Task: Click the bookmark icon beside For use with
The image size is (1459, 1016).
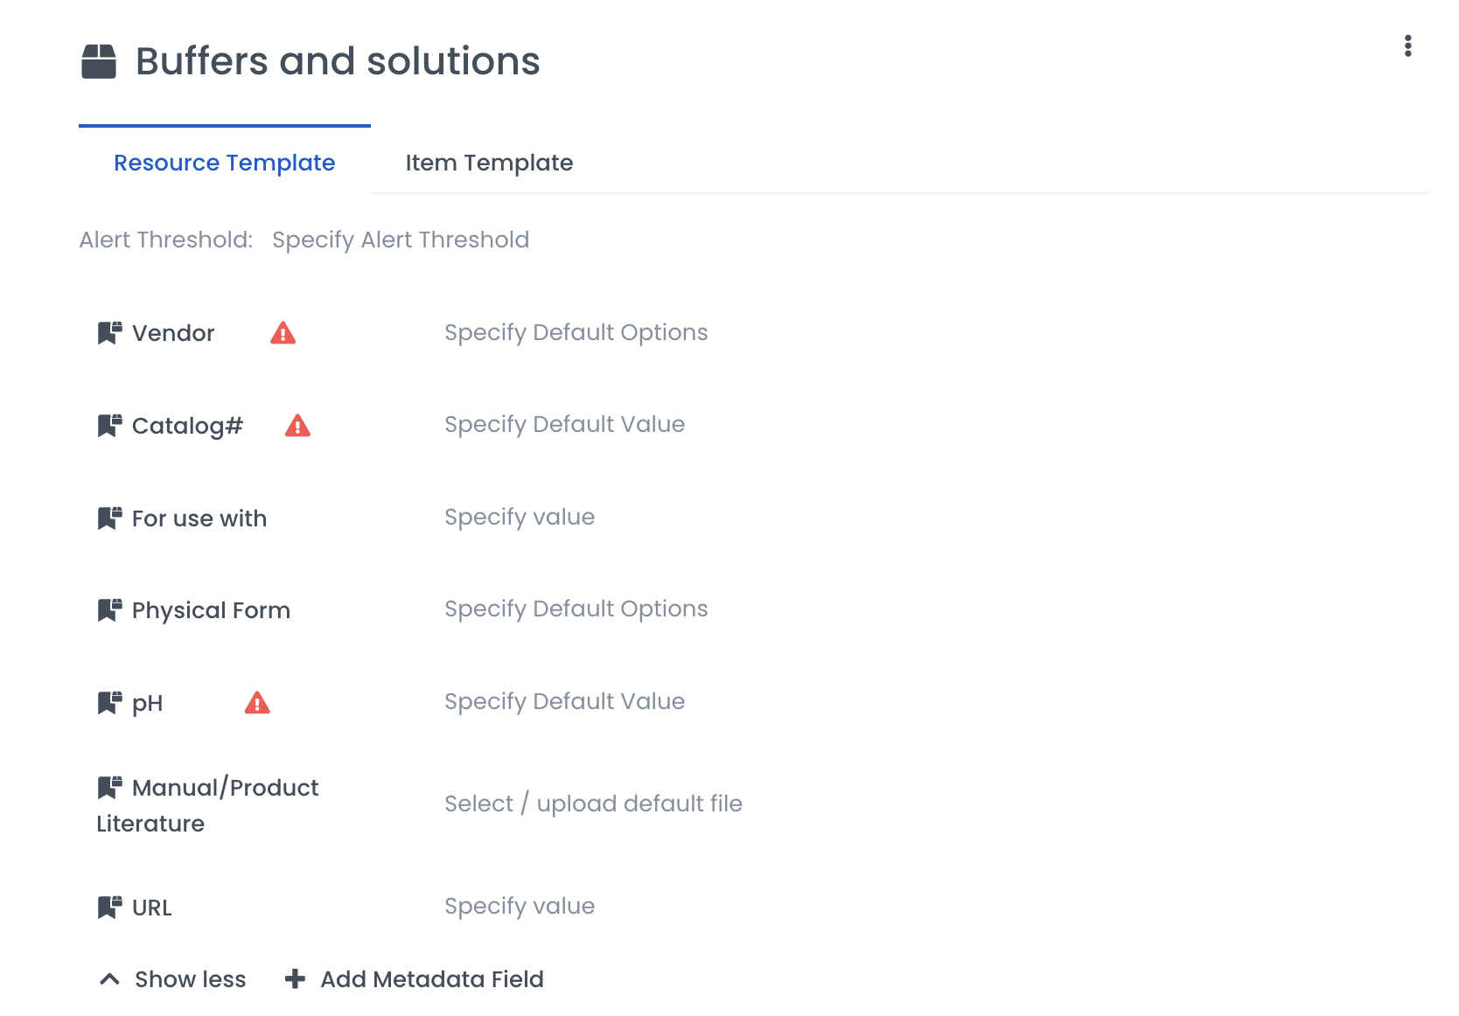Action: point(109,518)
